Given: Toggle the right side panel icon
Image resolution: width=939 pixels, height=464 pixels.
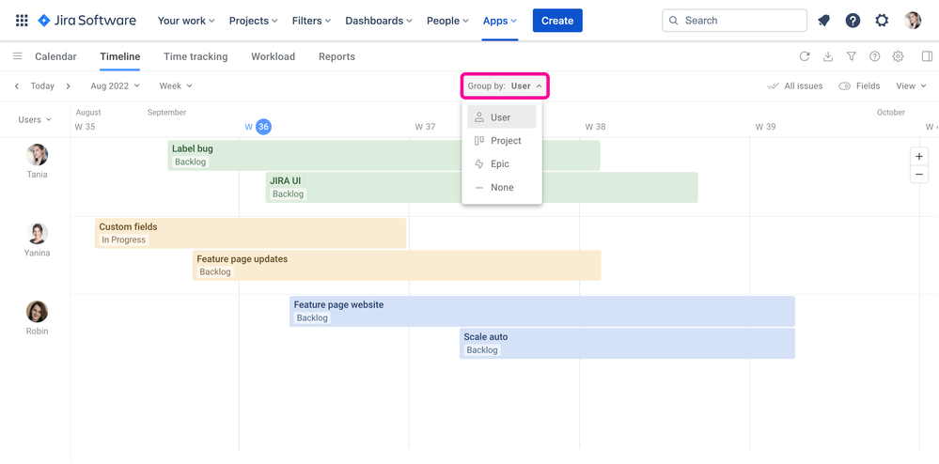Looking at the screenshot, I should (927, 56).
